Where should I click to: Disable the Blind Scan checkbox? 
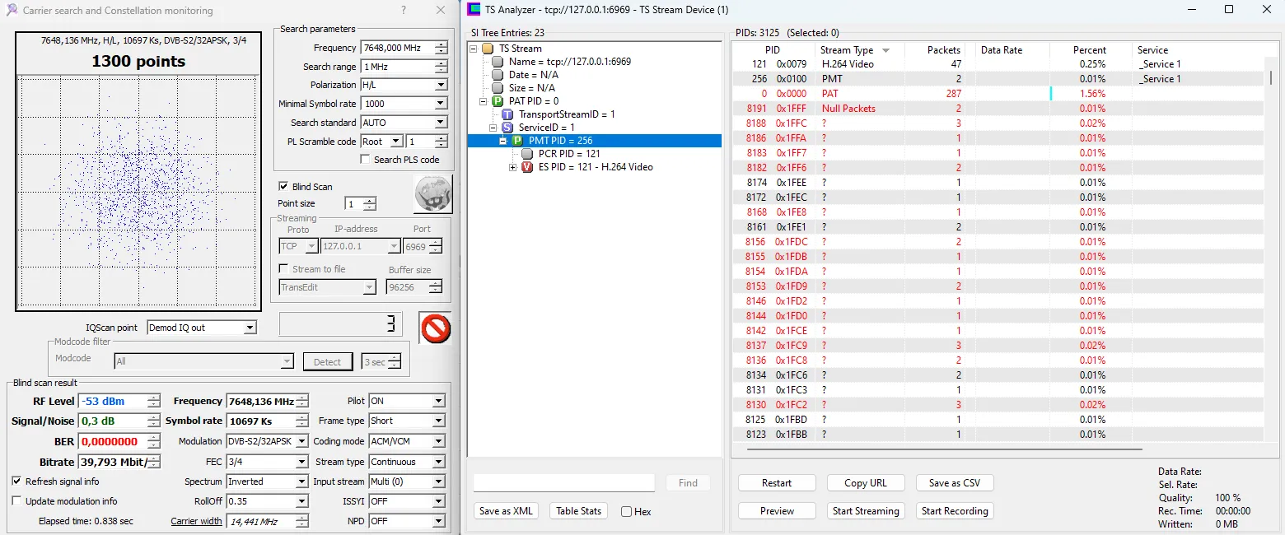click(284, 187)
